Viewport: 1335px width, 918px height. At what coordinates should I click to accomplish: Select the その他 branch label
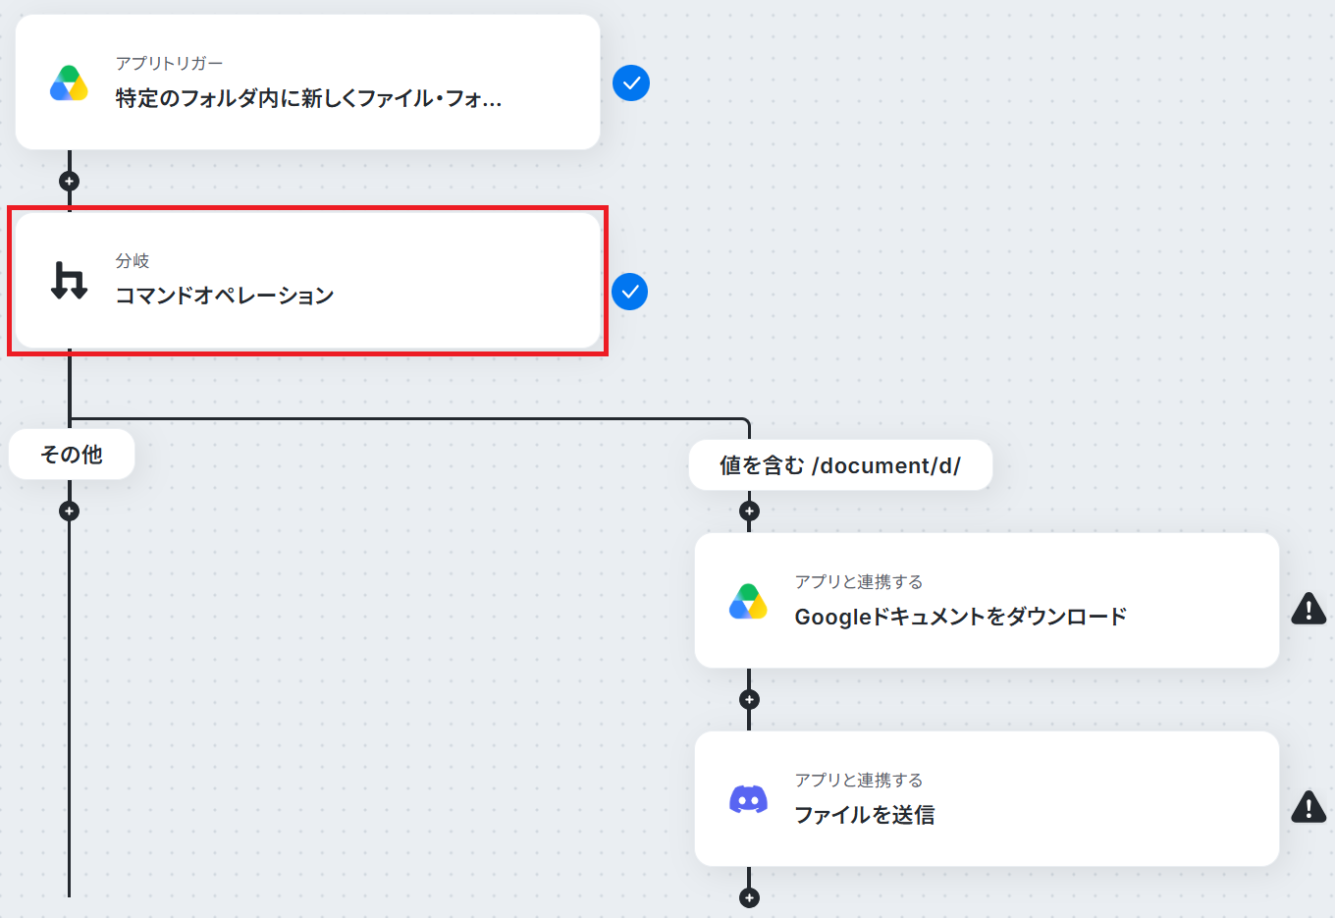pyautogui.click(x=72, y=454)
